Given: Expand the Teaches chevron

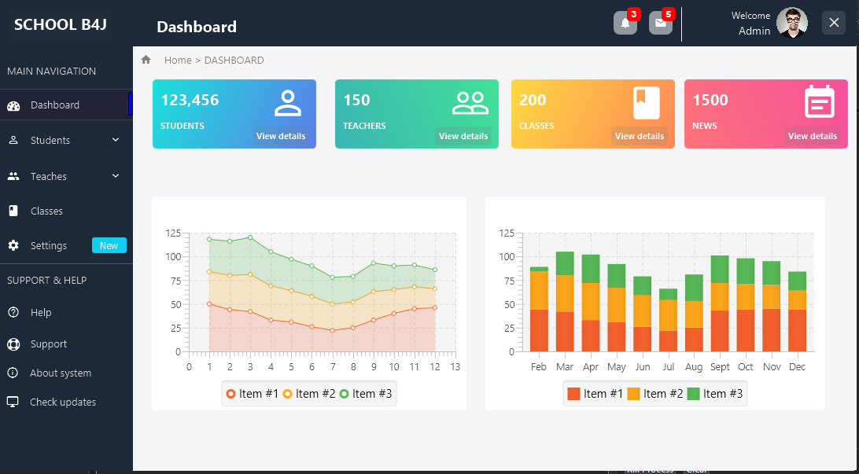Looking at the screenshot, I should (x=116, y=176).
